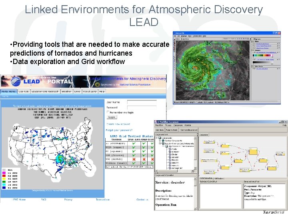Click the yellow legend color swatch
This screenshot has width=288, height=216.
tap(4, 179)
